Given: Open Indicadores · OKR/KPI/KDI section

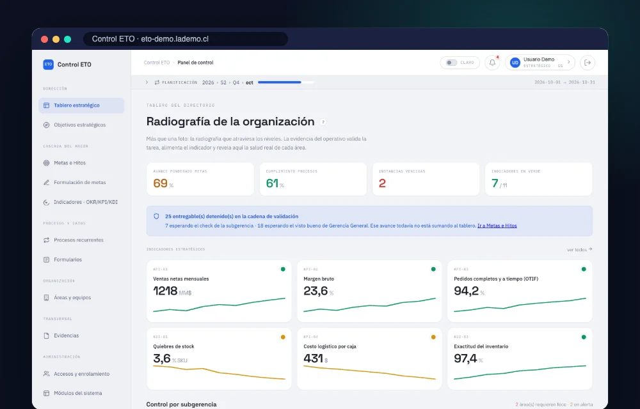Looking at the screenshot, I should 81,202.
